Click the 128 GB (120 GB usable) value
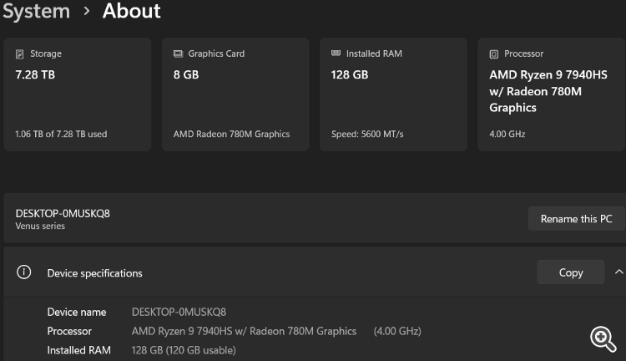The width and height of the screenshot is (626, 361). (184, 350)
